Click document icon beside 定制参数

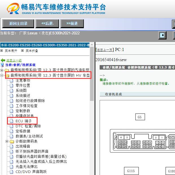[x=11, y=111]
